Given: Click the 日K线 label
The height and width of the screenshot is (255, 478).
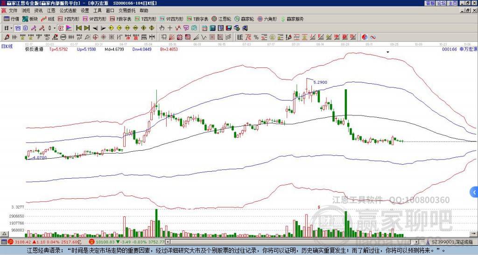Looking at the screenshot, I should (7, 47).
